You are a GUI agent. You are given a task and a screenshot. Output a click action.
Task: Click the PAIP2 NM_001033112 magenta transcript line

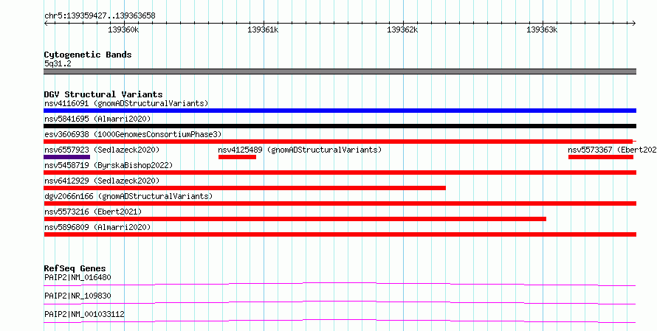tap(340, 321)
